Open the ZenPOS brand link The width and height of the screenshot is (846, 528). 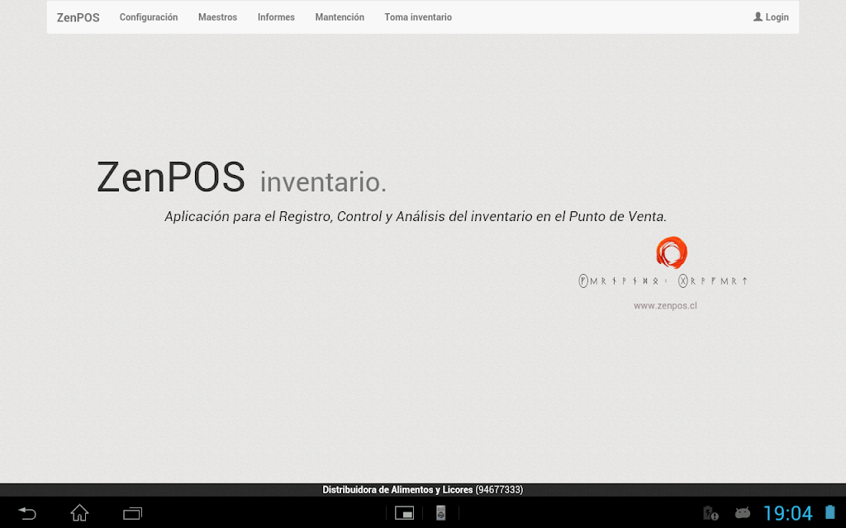coord(78,17)
